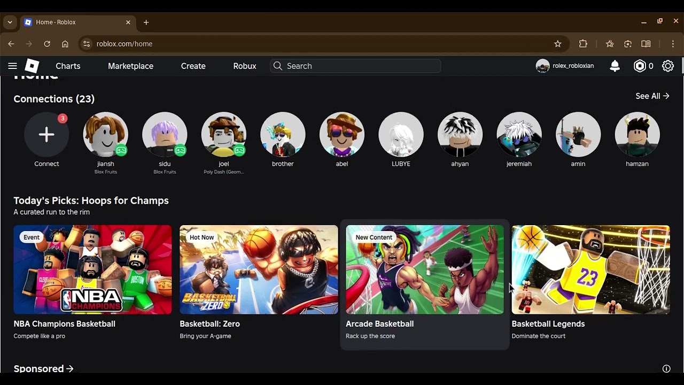684x385 pixels.
Task: Open the Basketball: Zero title link
Action: coord(209,324)
